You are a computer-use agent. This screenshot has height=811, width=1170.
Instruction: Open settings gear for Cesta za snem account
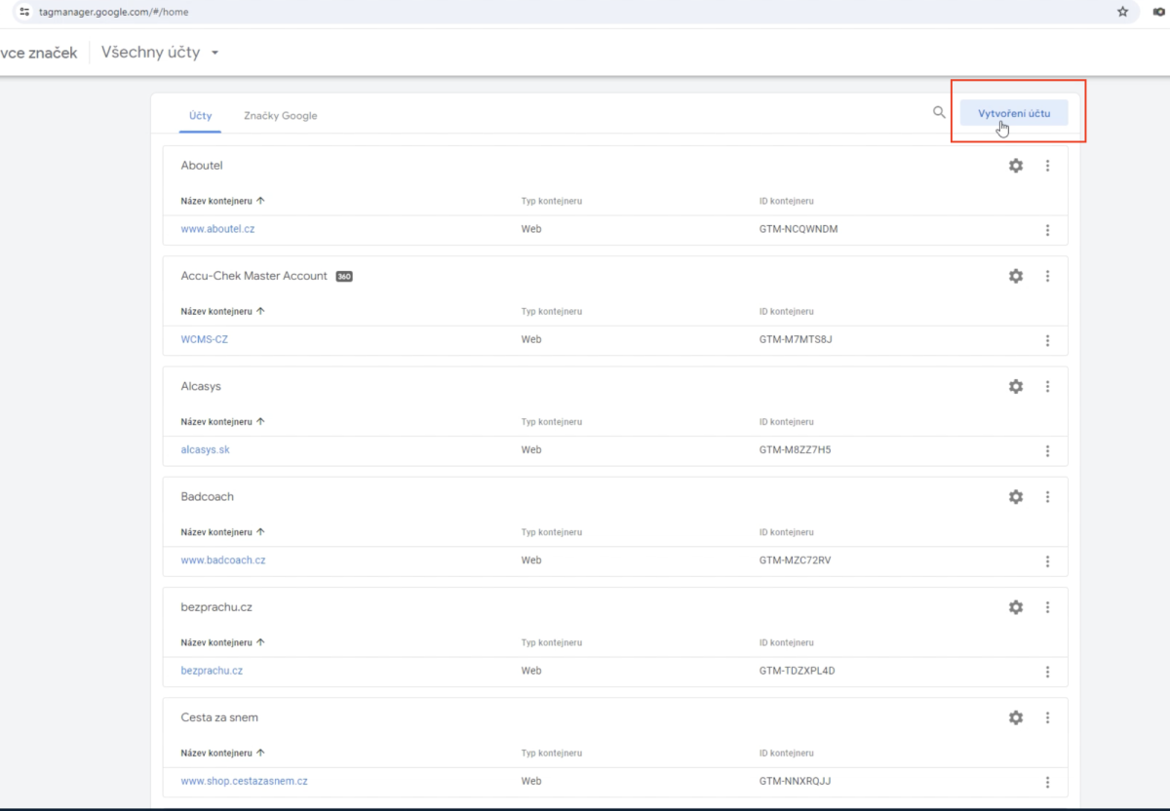point(1016,717)
